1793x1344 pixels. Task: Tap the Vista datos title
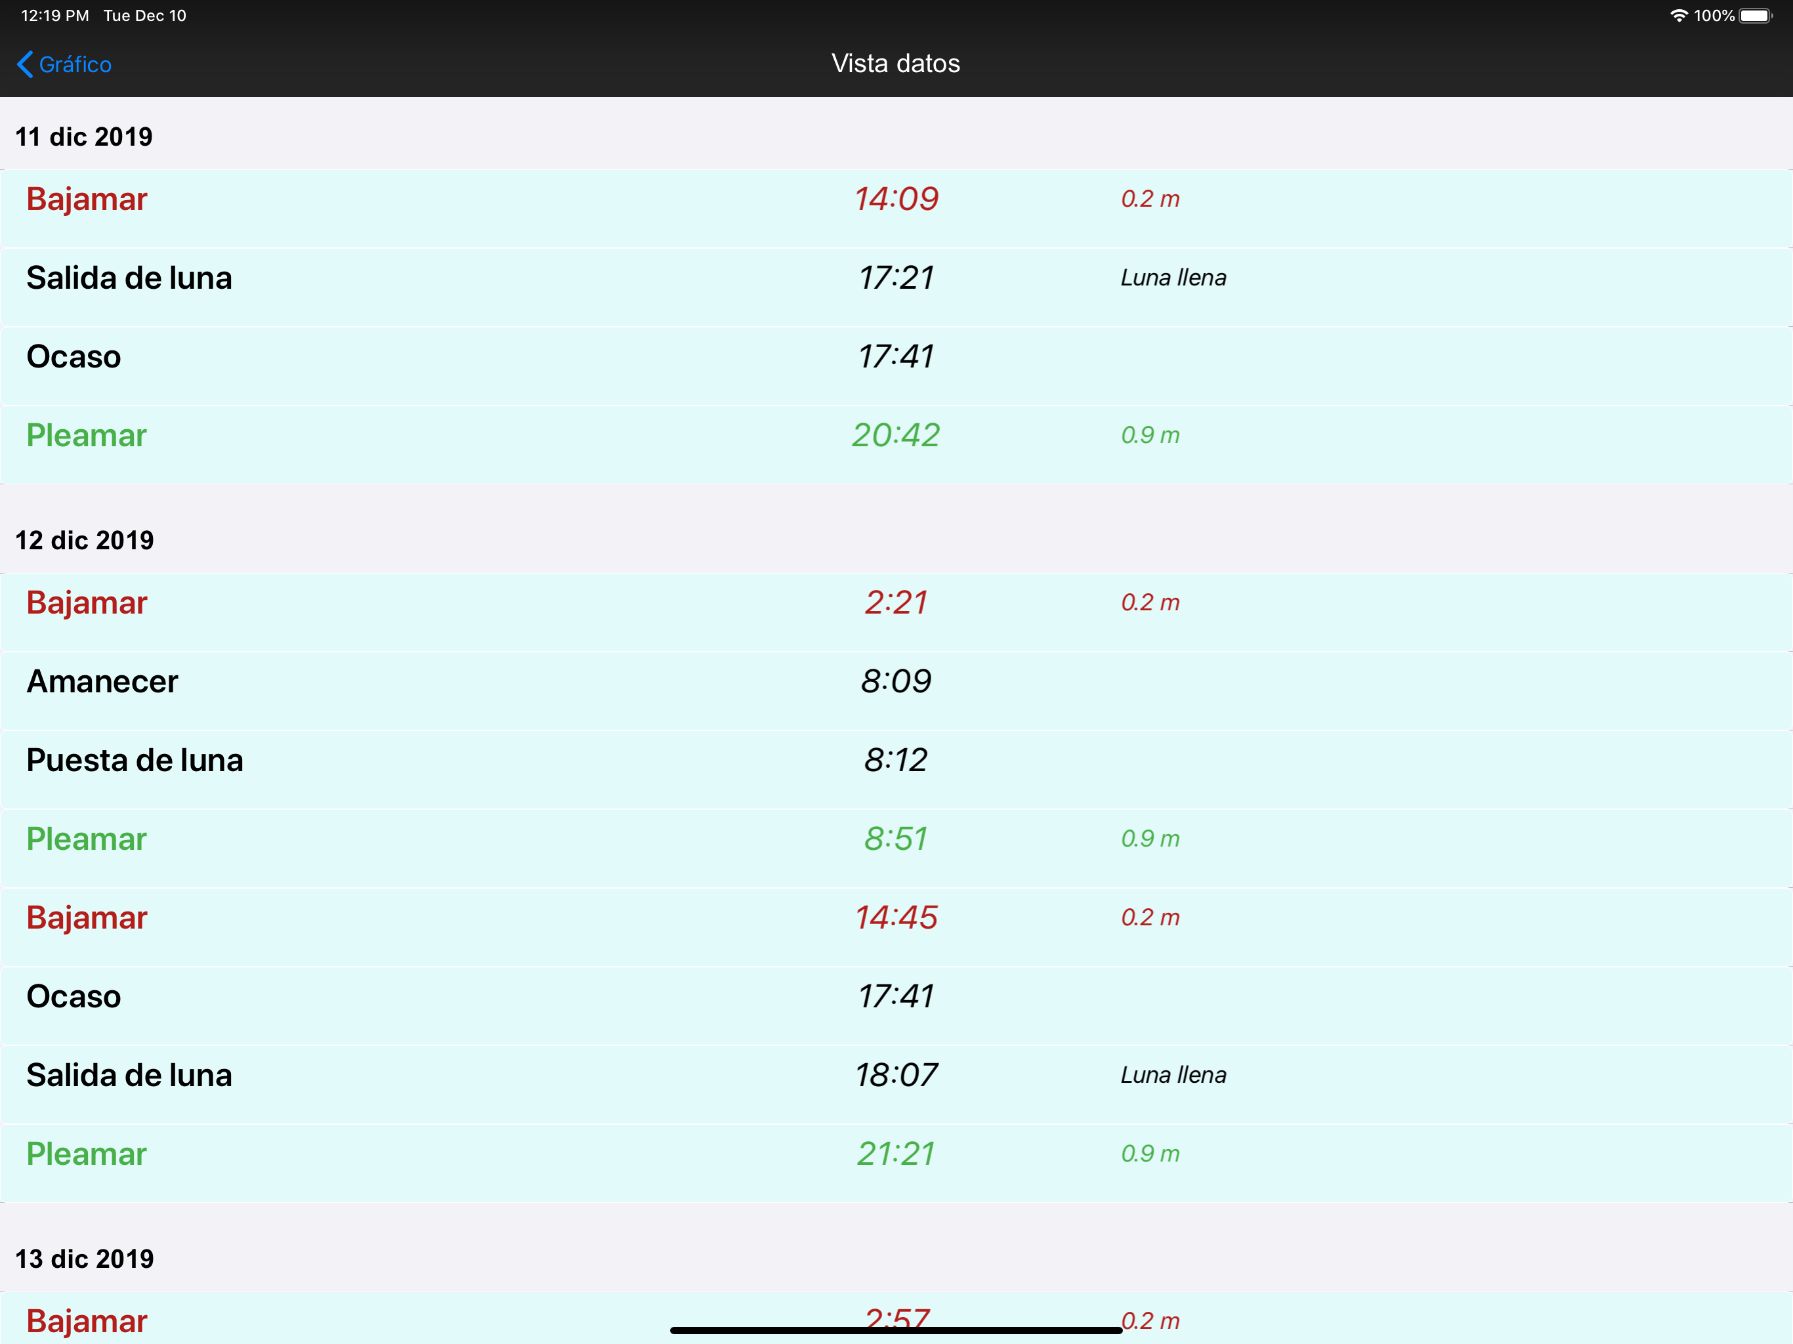(x=896, y=63)
